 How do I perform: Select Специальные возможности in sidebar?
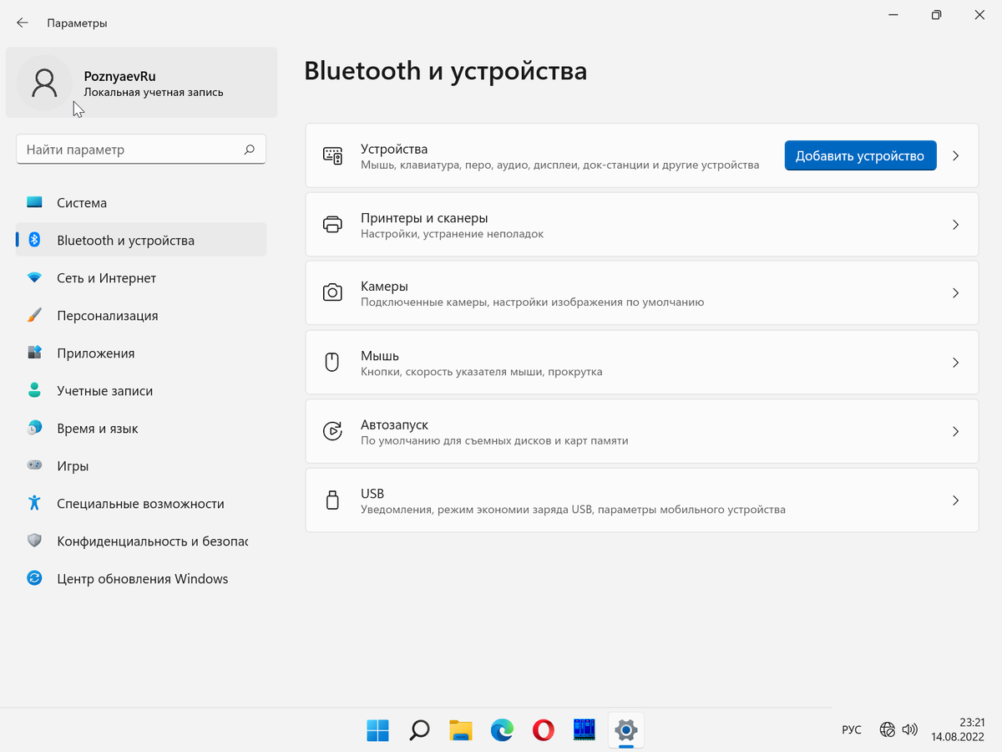click(141, 503)
